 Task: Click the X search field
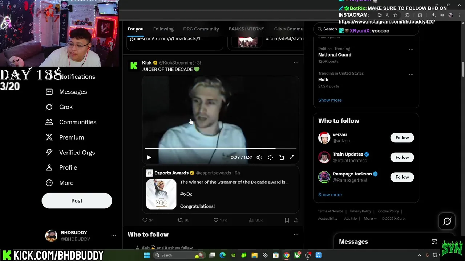[x=366, y=29]
